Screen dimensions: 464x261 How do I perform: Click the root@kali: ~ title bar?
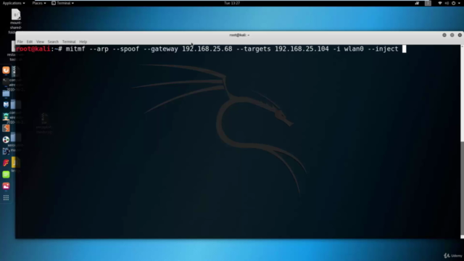(239, 35)
